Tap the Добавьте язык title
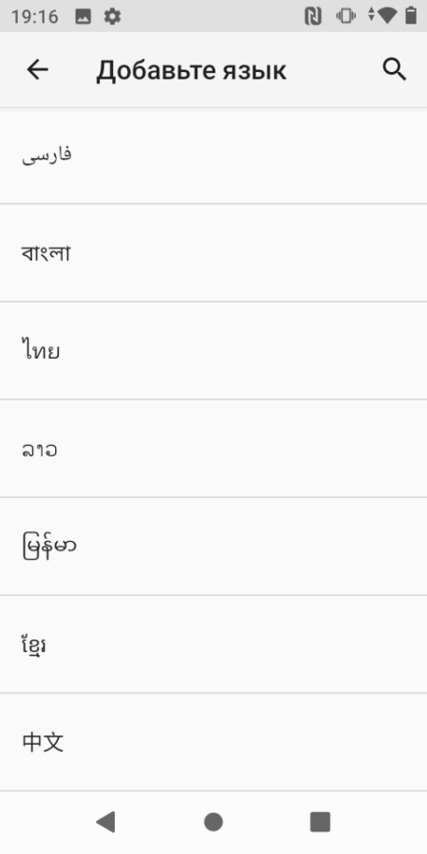 (191, 71)
